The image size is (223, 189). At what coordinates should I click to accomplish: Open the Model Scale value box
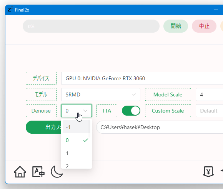tap(209, 94)
